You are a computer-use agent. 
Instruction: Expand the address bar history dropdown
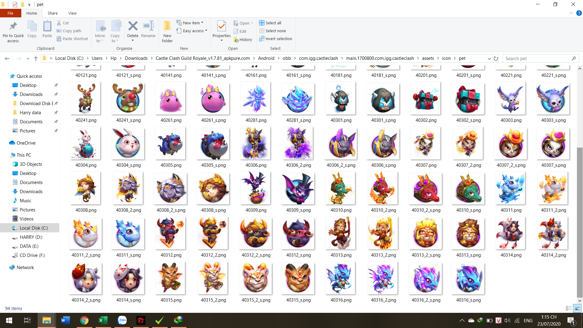pyautogui.click(x=489, y=58)
